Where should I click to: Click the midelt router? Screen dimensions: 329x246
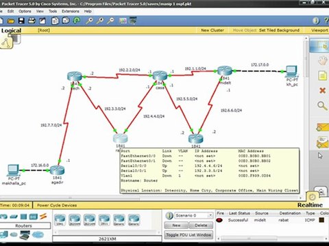click(225, 71)
